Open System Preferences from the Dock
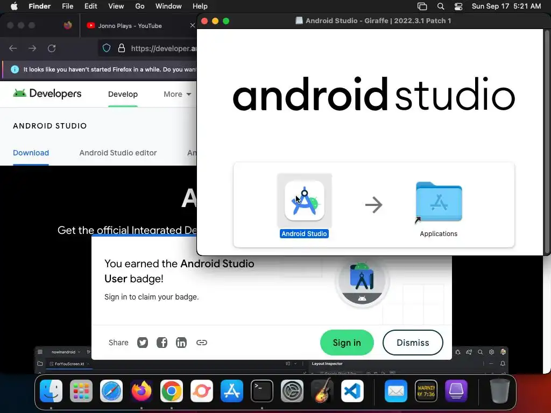This screenshot has width=551, height=413. [x=292, y=391]
